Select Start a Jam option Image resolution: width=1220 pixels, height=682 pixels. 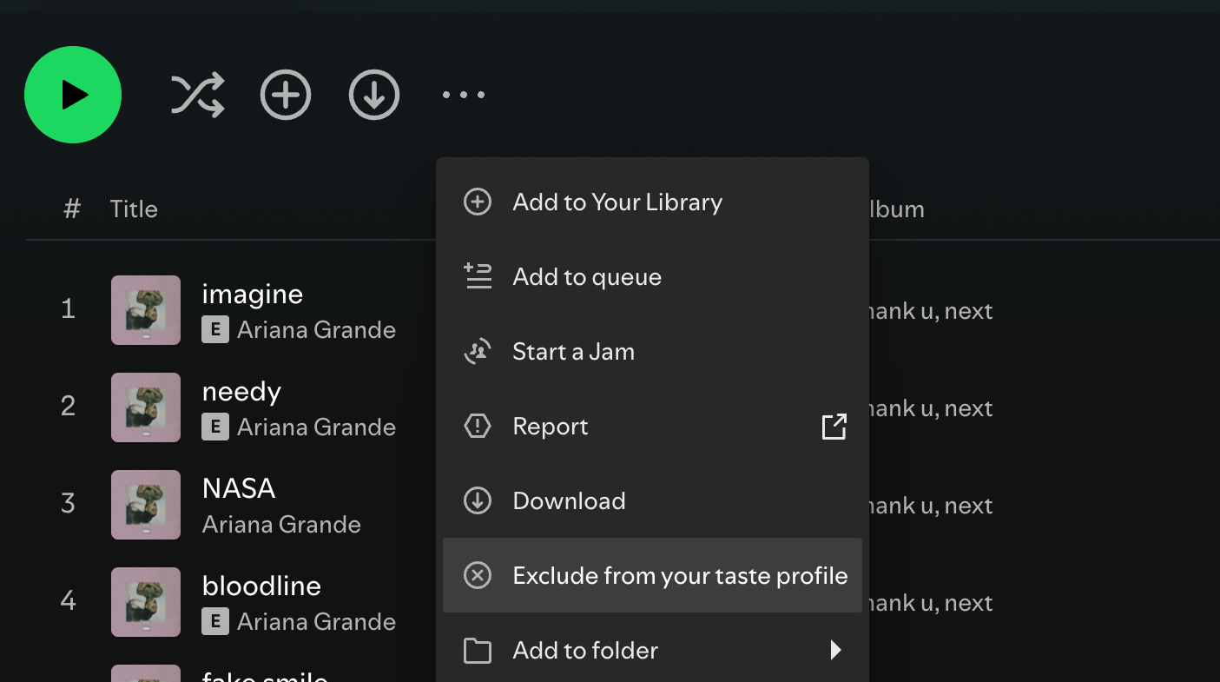[652, 352]
